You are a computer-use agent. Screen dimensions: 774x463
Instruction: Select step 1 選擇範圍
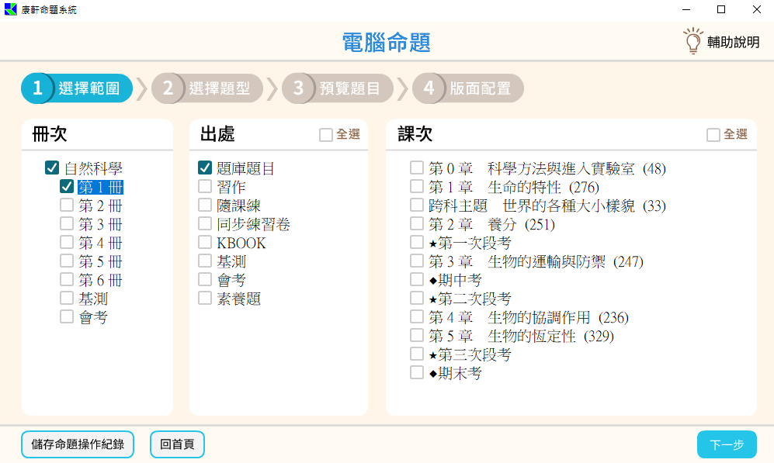77,88
